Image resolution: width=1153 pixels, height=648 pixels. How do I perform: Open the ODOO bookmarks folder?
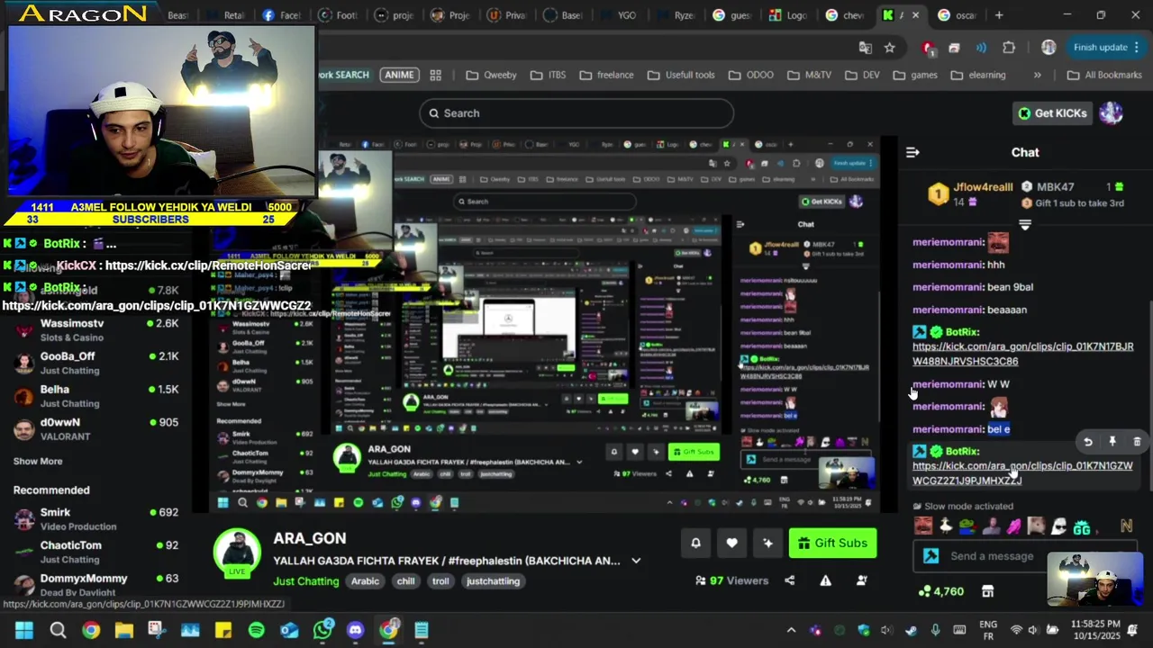[750, 75]
